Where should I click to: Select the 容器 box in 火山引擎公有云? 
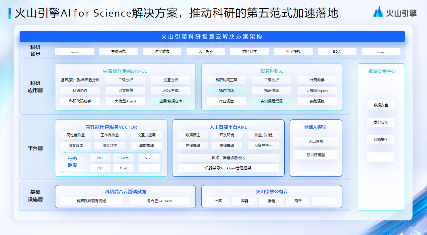coord(245,201)
